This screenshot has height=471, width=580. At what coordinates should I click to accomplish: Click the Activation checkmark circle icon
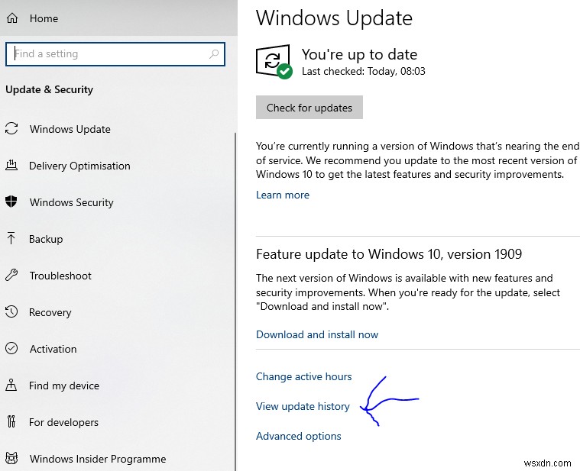[11, 348]
